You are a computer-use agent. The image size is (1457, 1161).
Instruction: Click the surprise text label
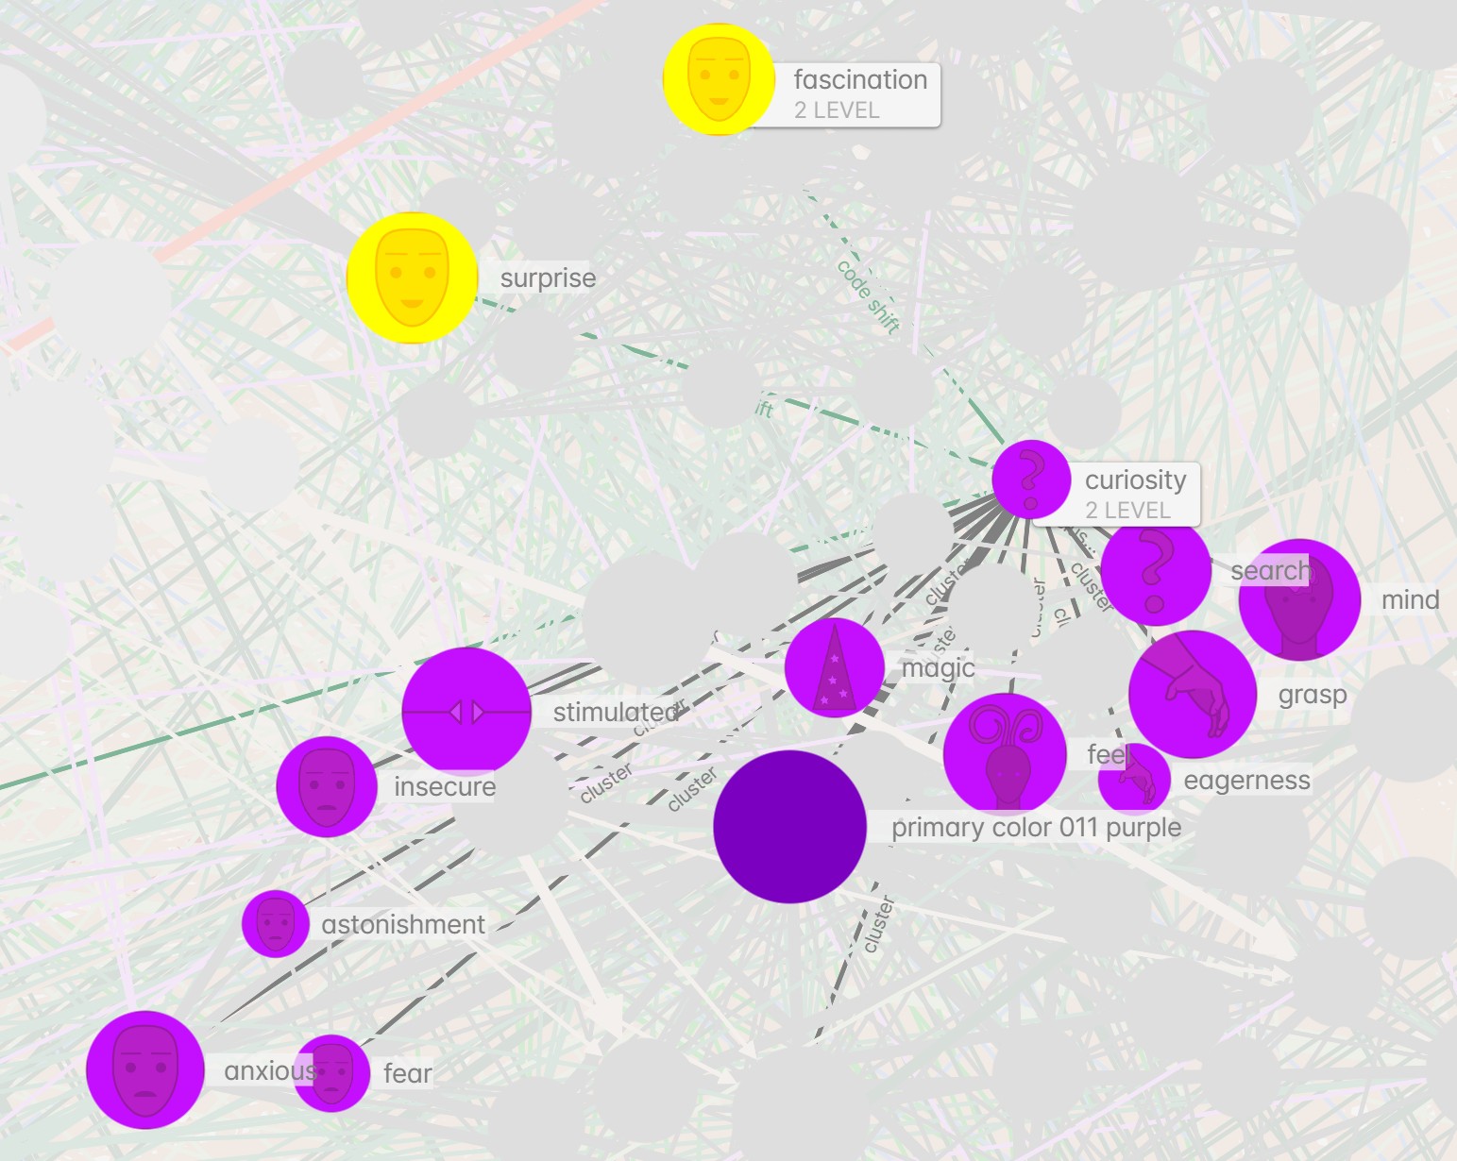pos(548,278)
